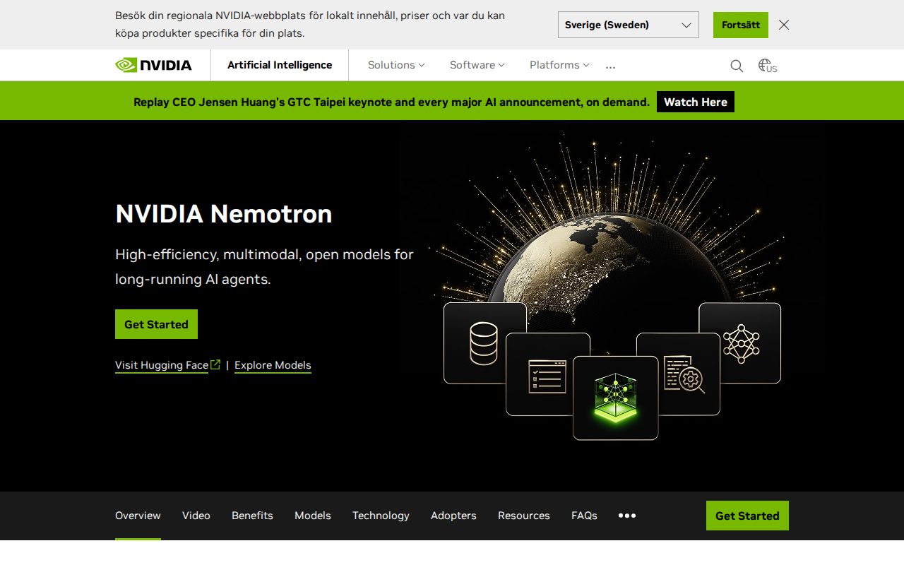Image resolution: width=904 pixels, height=565 pixels.
Task: Jump to the Benefits tab
Action: [x=252, y=516]
